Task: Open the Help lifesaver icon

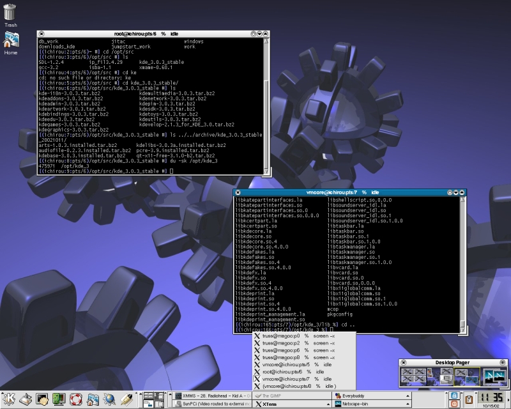Action: point(76,399)
